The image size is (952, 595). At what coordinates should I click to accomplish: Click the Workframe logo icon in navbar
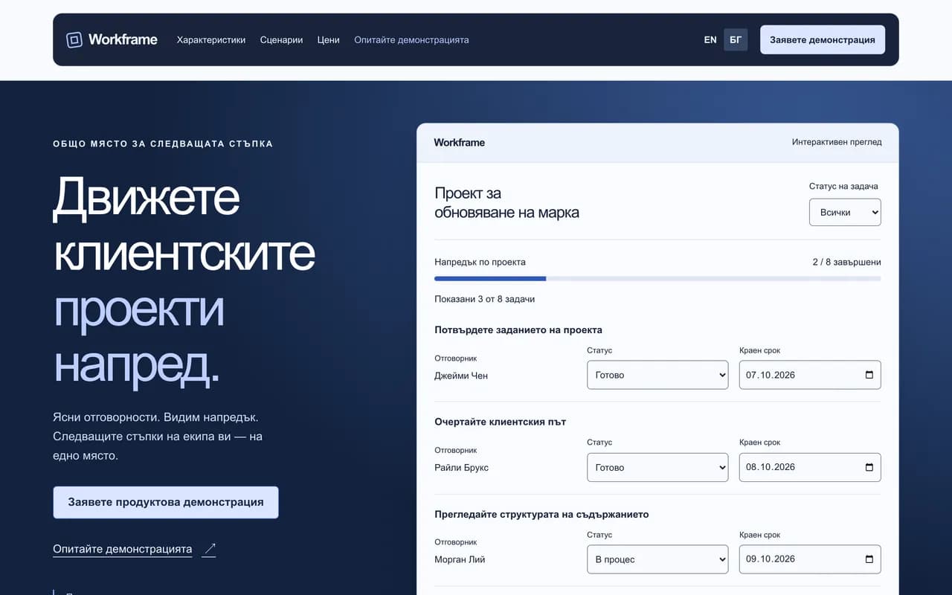point(74,39)
